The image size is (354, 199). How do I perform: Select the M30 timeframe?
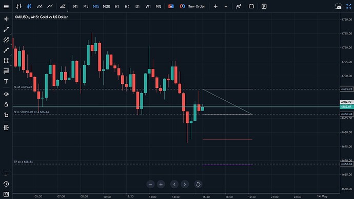[x=106, y=6]
